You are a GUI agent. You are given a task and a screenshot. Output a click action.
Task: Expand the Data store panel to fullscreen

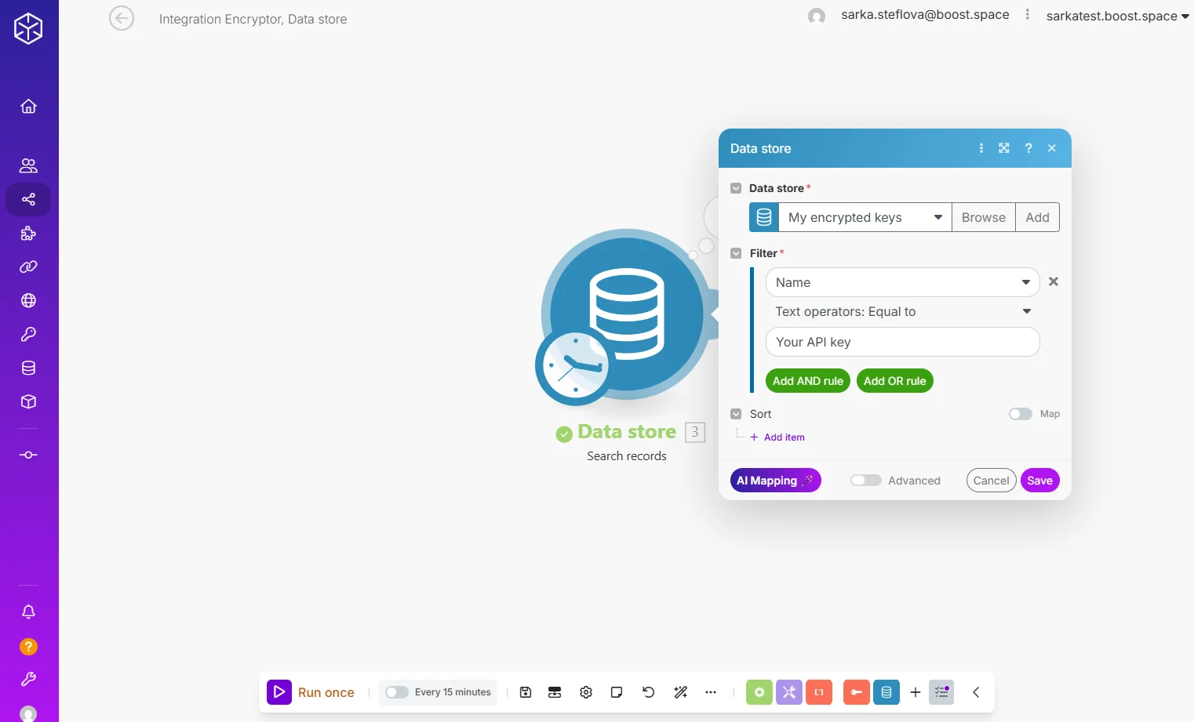[x=1004, y=148]
